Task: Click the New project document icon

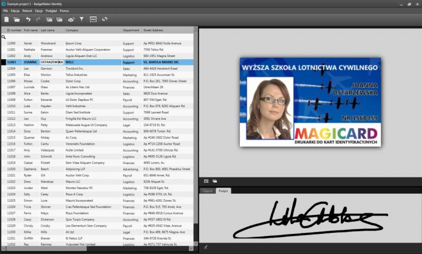Action: [x=6, y=20]
